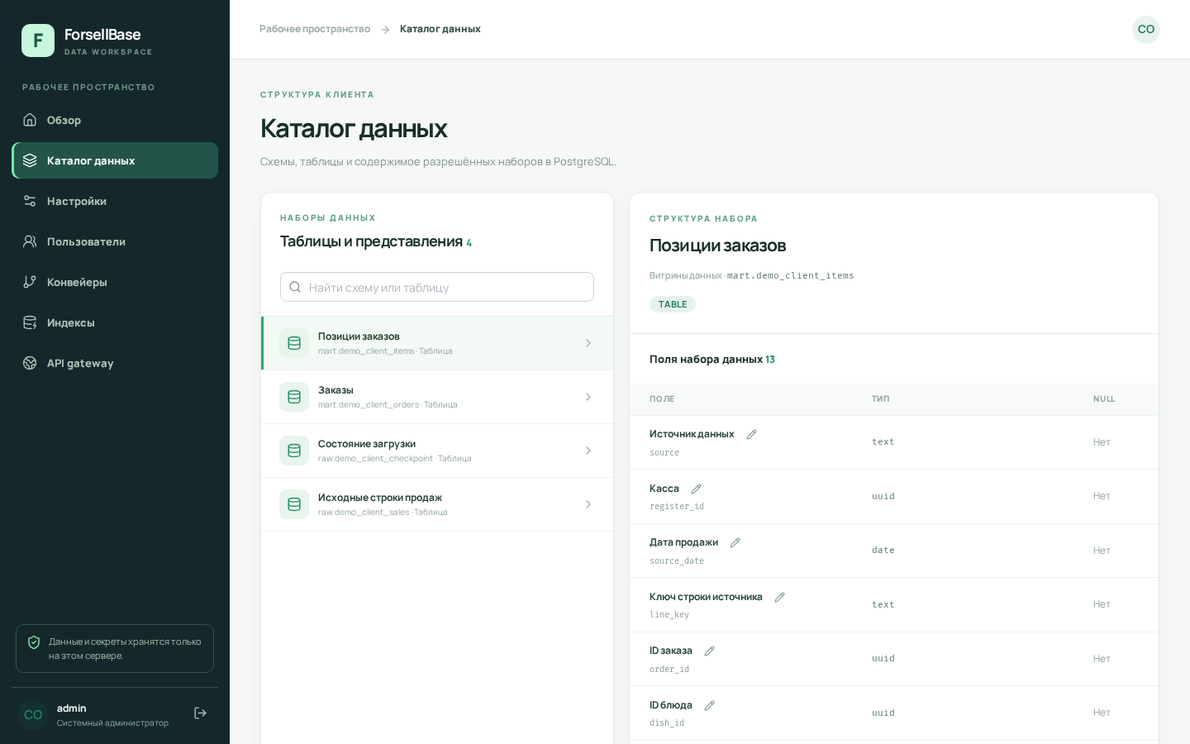Open the Индексы database icon
The width and height of the screenshot is (1190, 744).
[30, 322]
